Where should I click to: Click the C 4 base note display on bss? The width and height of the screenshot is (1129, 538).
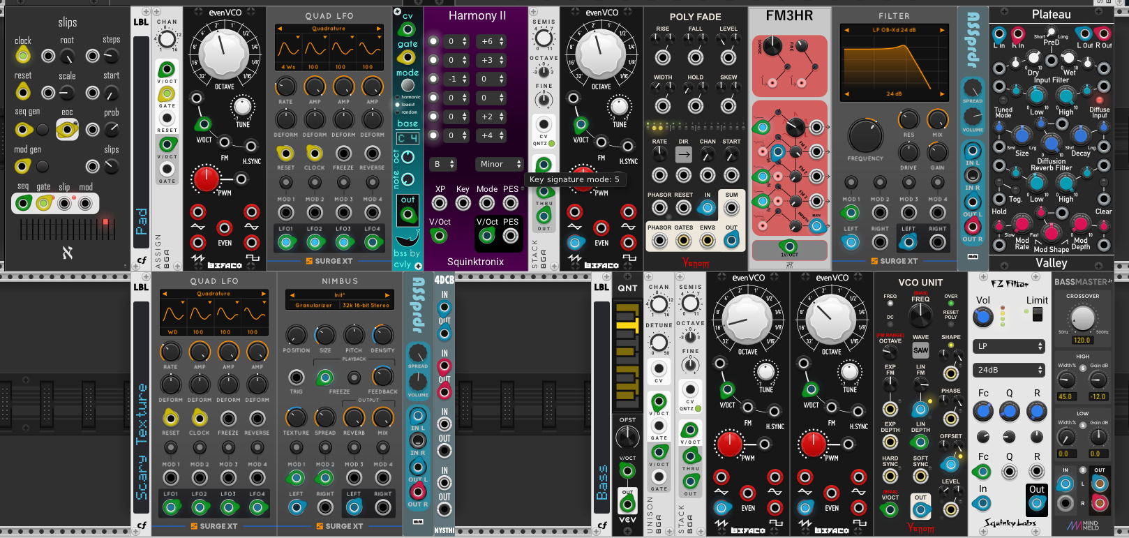408,138
